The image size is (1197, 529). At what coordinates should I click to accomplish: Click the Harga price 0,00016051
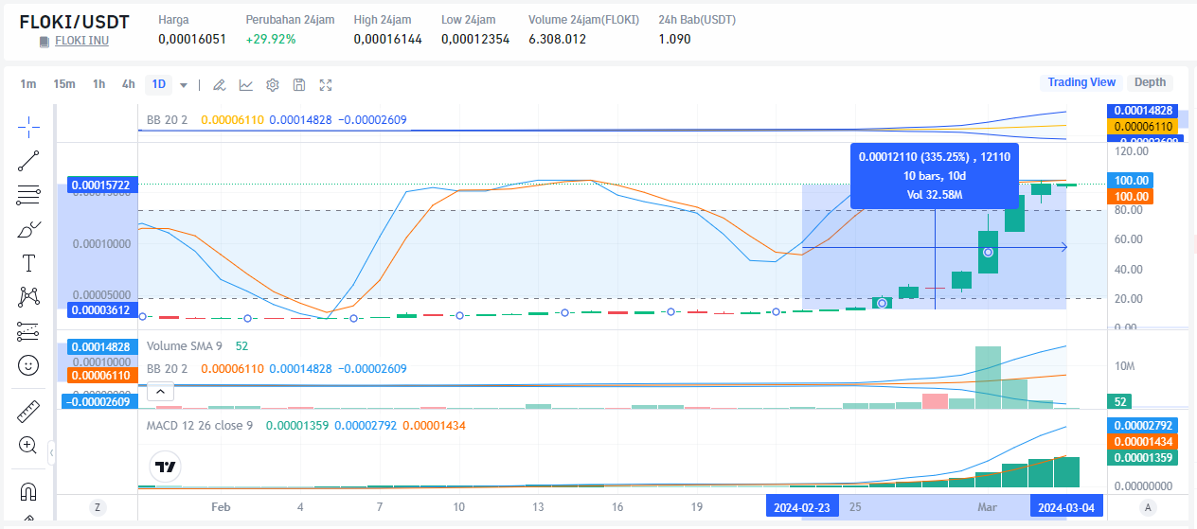(x=192, y=39)
